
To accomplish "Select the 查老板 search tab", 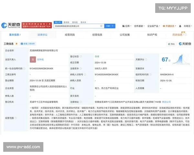I will click(x=66, y=22).
